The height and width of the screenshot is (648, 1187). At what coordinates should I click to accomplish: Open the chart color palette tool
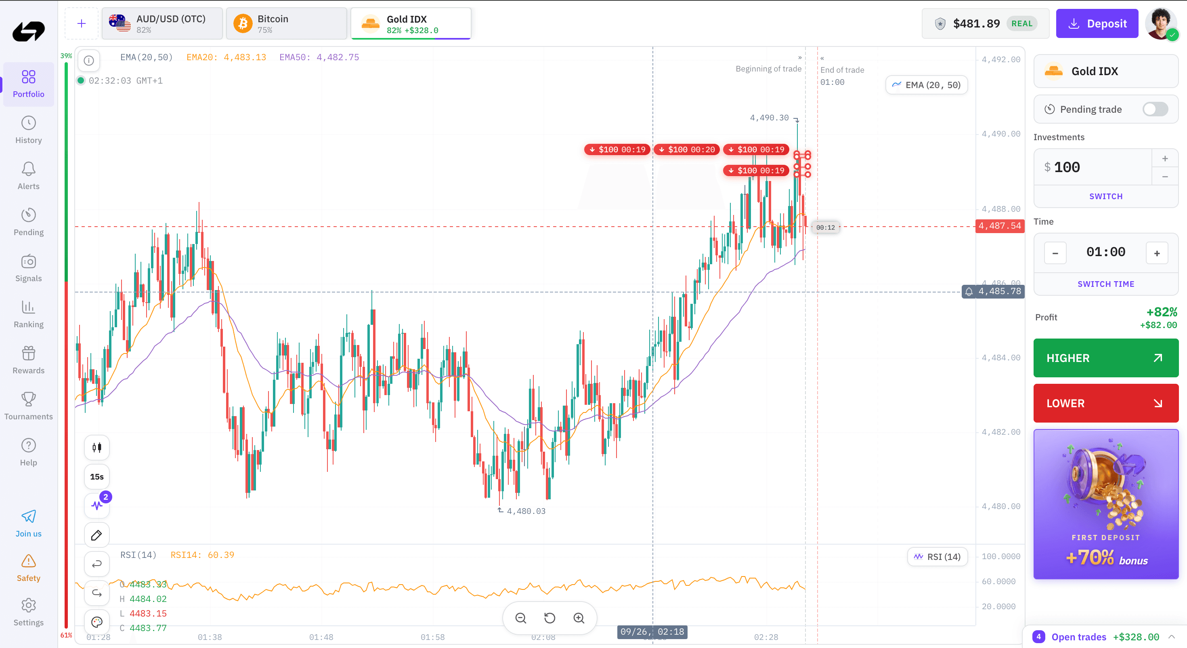97,622
